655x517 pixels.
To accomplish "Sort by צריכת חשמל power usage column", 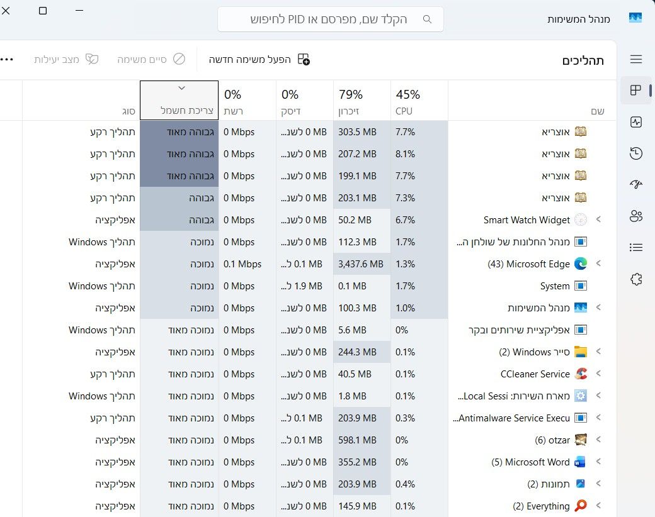I will [179, 101].
